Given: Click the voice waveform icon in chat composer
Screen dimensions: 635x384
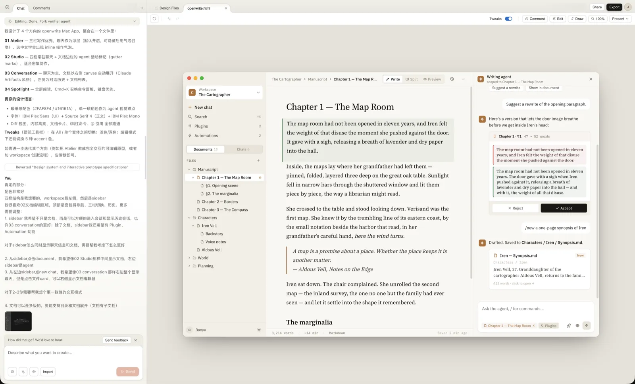Looking at the screenshot, I should click(34, 372).
